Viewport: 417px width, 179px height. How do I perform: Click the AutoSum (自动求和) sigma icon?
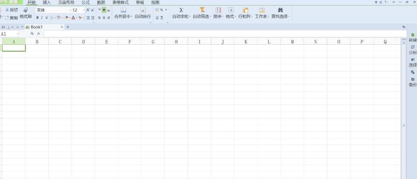[x=182, y=10]
